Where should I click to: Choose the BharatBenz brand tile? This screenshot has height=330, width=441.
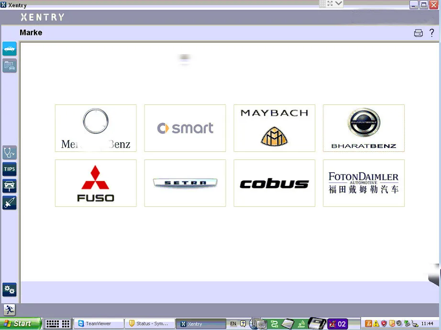[x=364, y=128]
